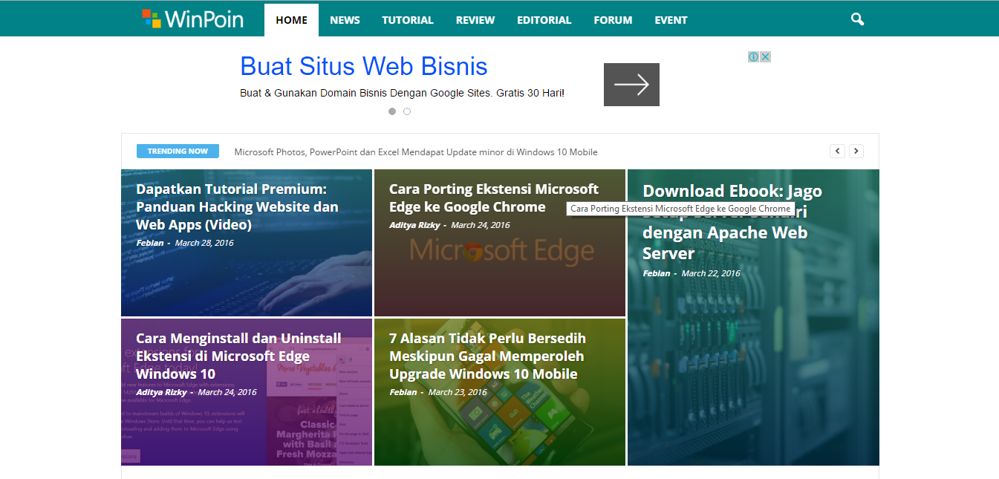Open the HOME tab

pyautogui.click(x=291, y=20)
